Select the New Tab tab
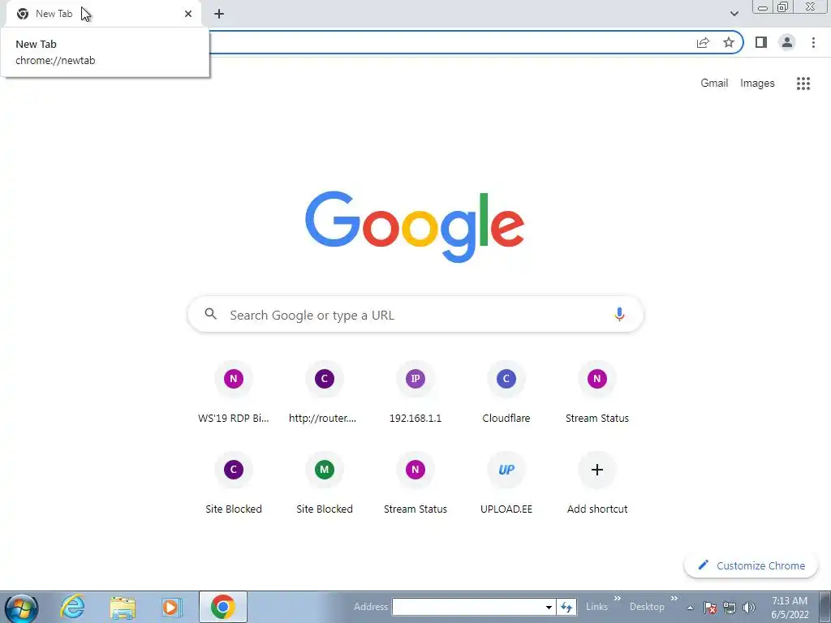 point(103,14)
